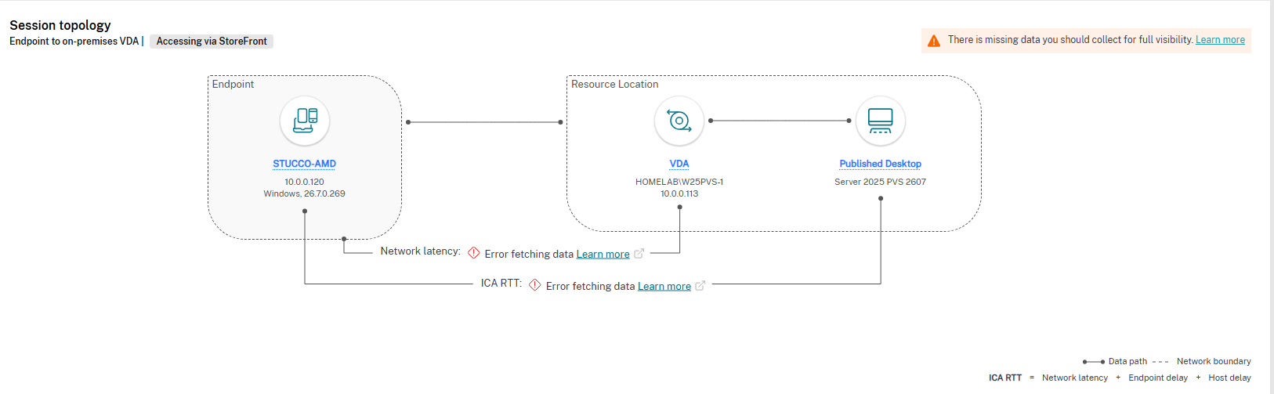Click the ICA RTT red error icon
This screenshot has height=394, width=1274.
(535, 285)
